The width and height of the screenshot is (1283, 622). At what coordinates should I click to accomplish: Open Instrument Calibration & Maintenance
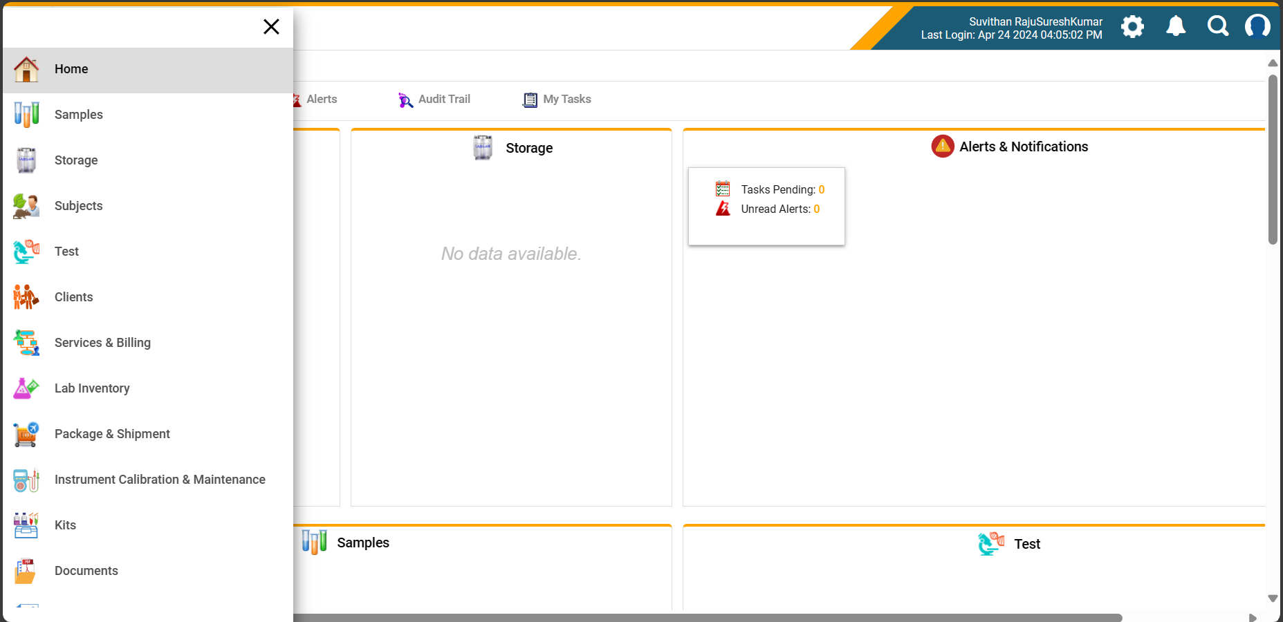click(160, 480)
